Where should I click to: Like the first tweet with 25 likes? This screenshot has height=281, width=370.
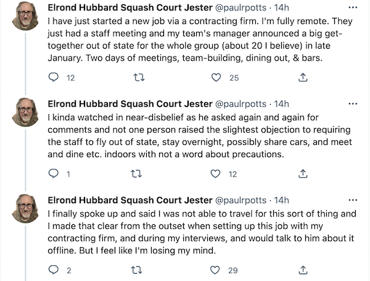[x=216, y=77]
